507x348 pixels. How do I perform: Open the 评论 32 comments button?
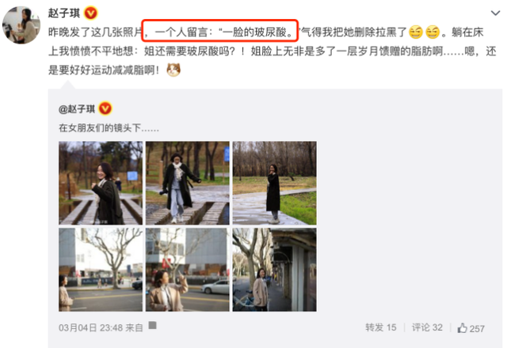(x=427, y=327)
